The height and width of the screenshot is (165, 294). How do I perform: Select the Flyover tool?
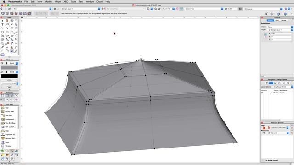(12, 20)
